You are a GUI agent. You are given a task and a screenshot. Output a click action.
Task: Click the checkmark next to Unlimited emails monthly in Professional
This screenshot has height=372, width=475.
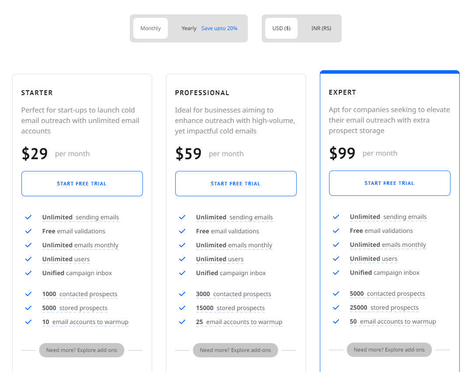point(182,245)
